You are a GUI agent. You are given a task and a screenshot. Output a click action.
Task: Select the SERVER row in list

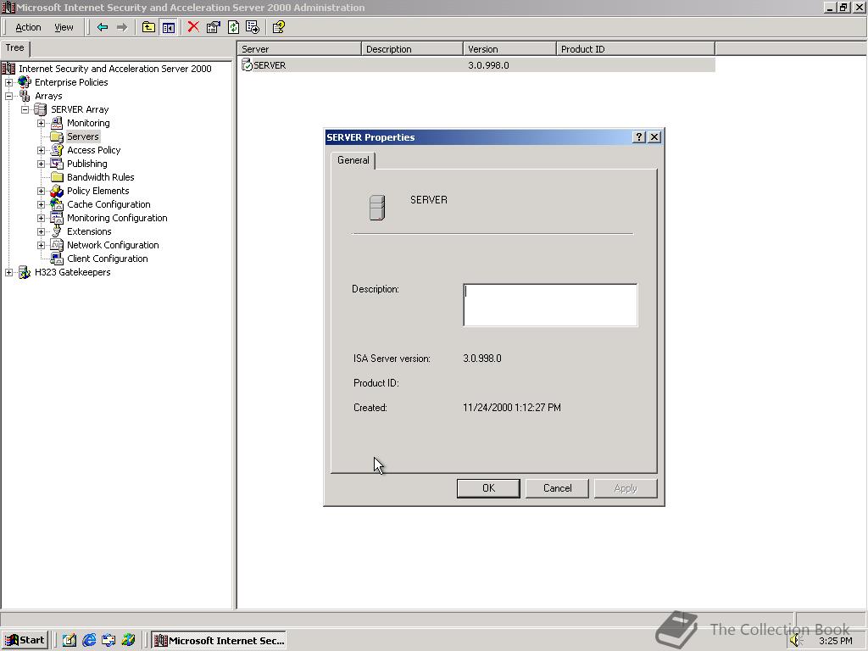(477, 65)
